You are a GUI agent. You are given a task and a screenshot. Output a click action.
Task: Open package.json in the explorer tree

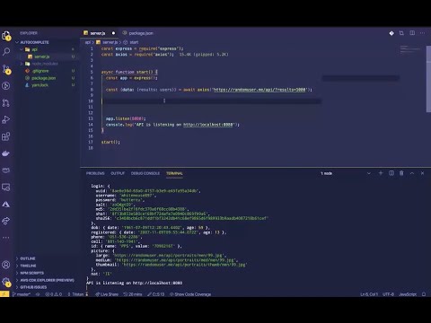tap(43, 78)
